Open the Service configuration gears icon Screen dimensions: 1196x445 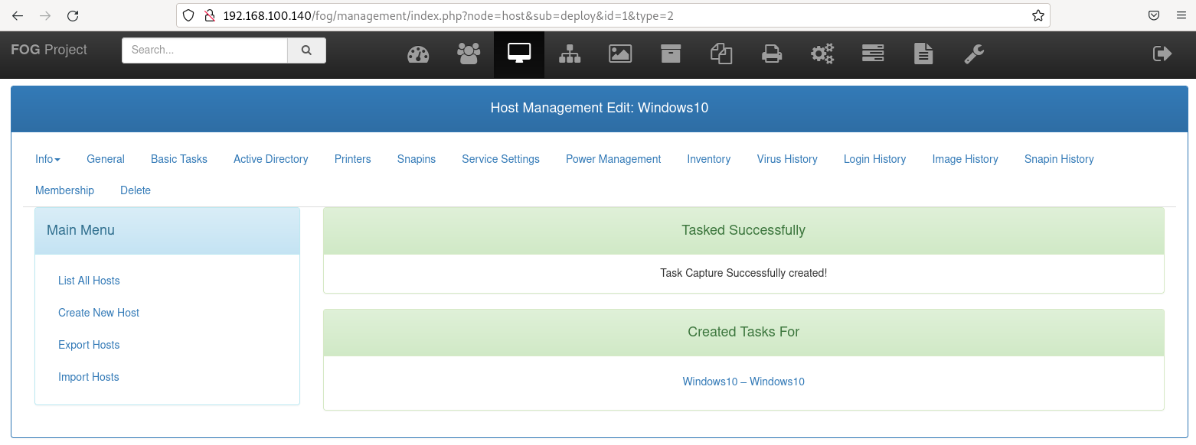[x=822, y=54]
